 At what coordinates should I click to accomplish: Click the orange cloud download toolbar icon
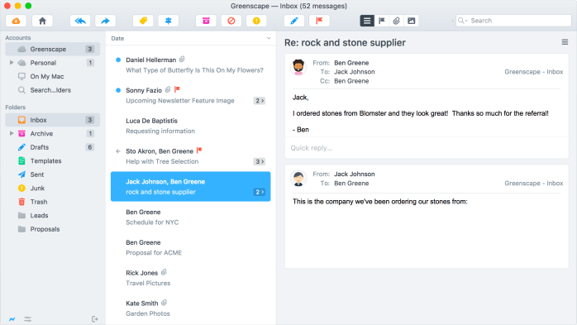coord(16,21)
